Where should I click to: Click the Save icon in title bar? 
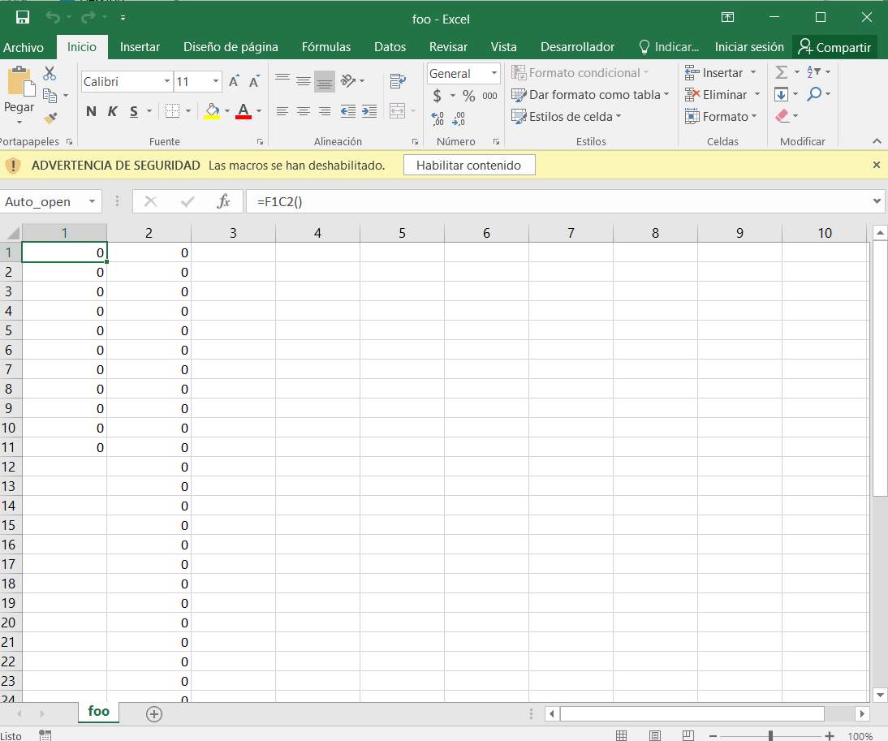point(23,17)
